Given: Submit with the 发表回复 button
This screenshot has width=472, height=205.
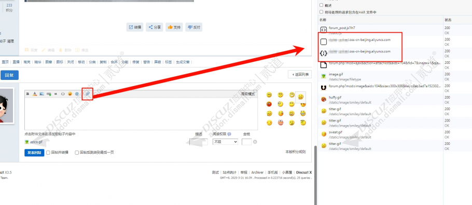Looking at the screenshot, I should 34,153.
